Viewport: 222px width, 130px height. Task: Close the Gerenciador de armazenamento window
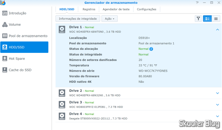click(219, 2)
